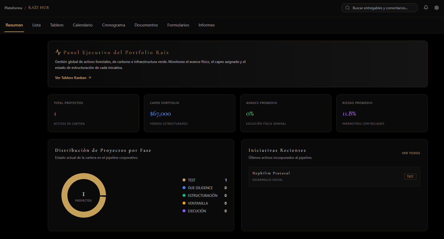Viewport: 444px width, 239px height.
Task: Open the notifications bell icon
Action: coord(426,8)
